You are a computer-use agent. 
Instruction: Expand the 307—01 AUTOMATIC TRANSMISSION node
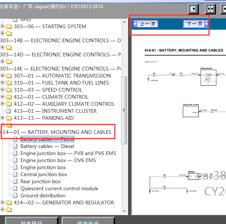2,76
